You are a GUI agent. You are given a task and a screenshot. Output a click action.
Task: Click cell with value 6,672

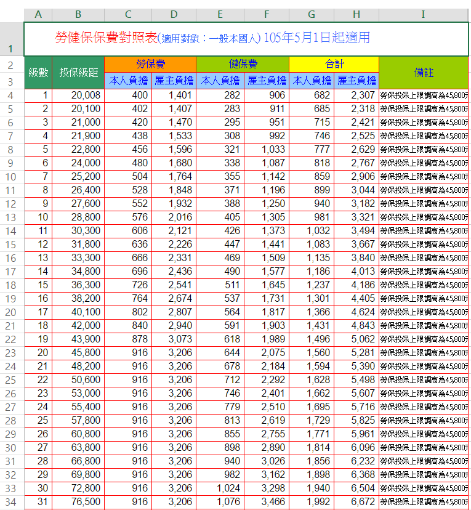click(x=356, y=502)
